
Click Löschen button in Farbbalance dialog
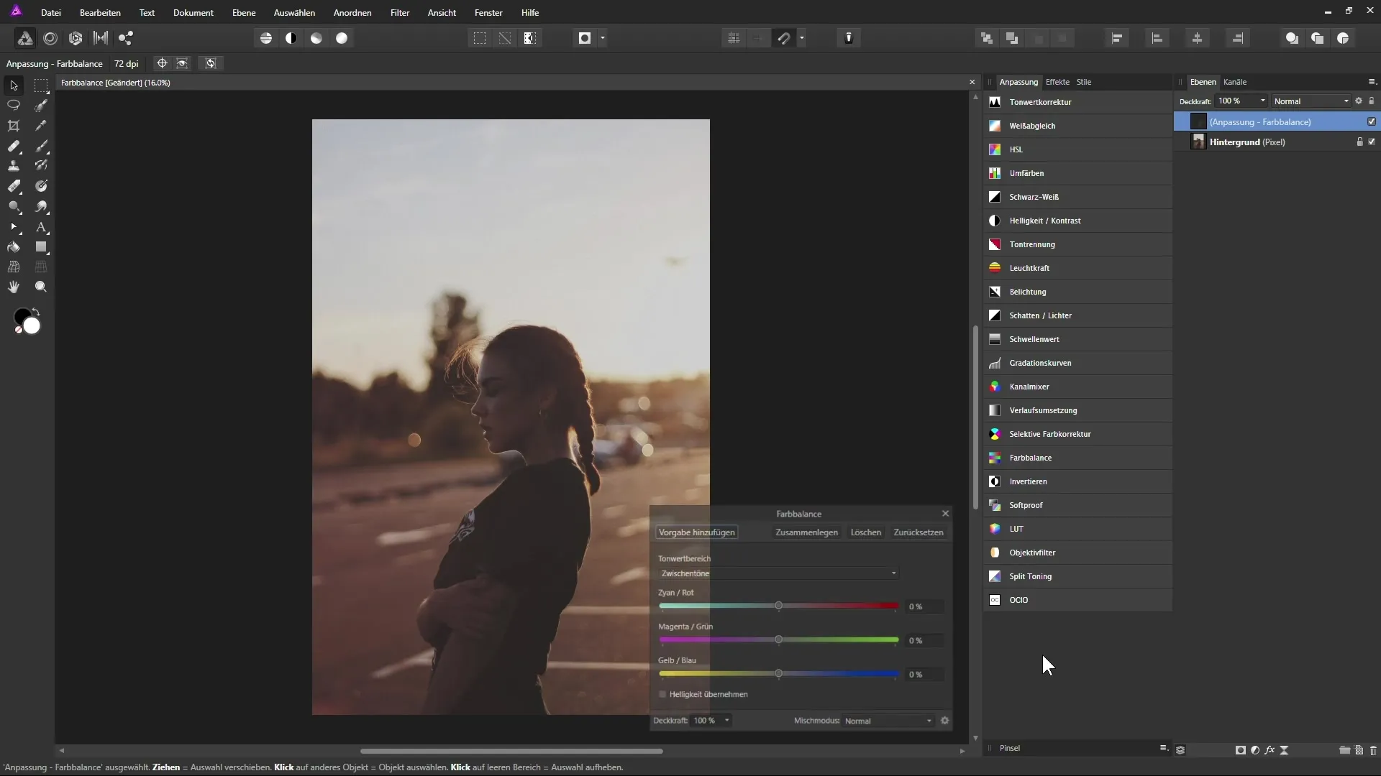(x=866, y=532)
